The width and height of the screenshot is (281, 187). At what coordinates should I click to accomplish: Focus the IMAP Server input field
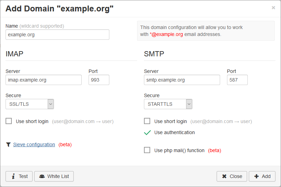coord(44,80)
